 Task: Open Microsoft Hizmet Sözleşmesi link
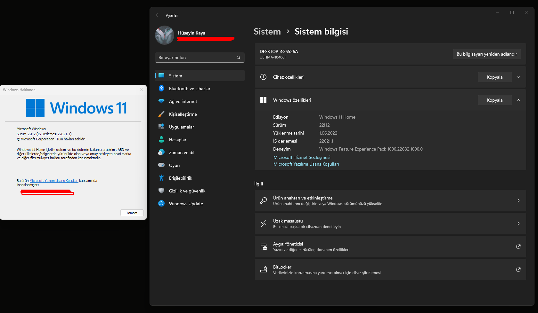pyautogui.click(x=302, y=157)
